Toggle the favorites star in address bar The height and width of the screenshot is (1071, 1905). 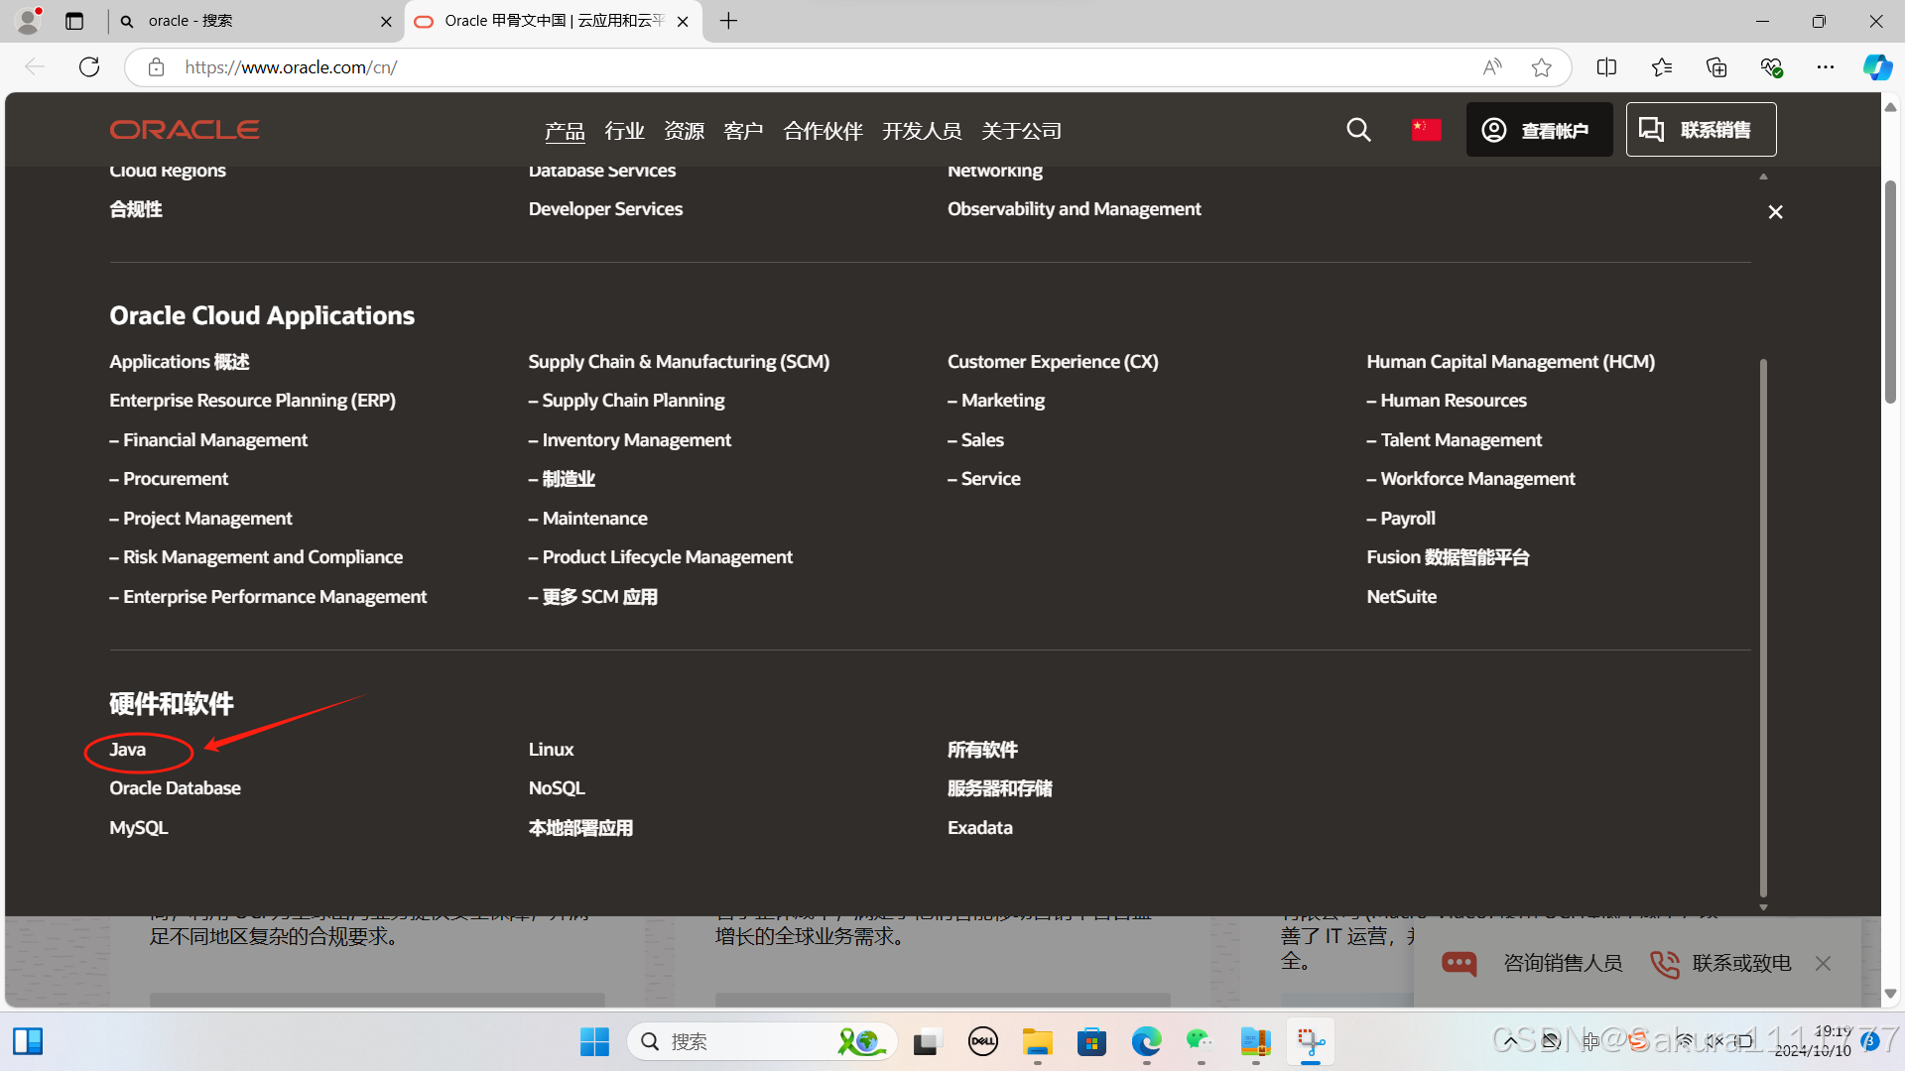1541,66
